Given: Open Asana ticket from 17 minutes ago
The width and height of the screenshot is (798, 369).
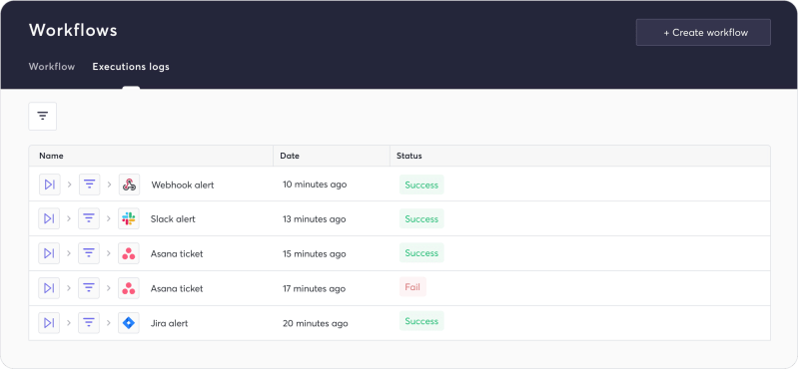Looking at the screenshot, I should (x=177, y=288).
